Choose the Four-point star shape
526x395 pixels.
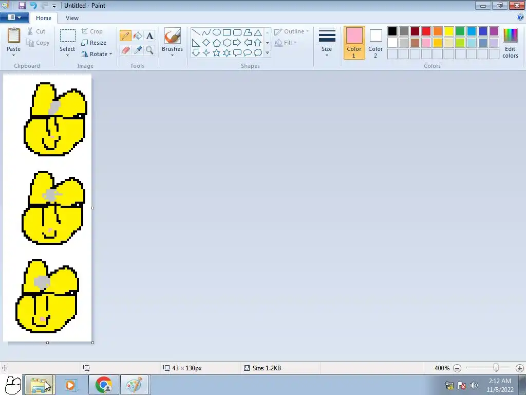coord(206,53)
